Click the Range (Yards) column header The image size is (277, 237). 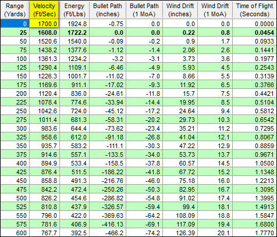pos(15,10)
